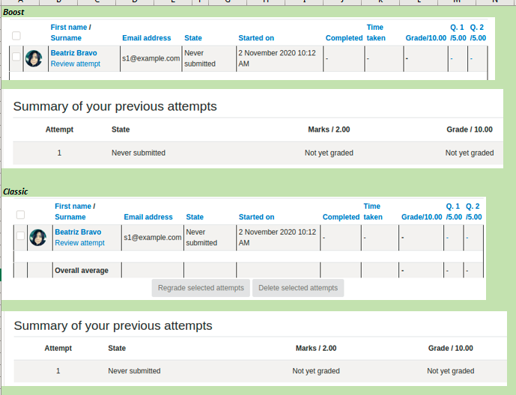Select the Classic 'Summary of your previous attempts' heading
516x395 pixels.
tap(113, 325)
